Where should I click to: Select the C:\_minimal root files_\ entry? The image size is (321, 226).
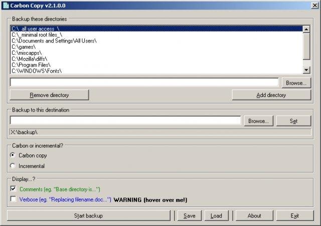(x=156, y=34)
